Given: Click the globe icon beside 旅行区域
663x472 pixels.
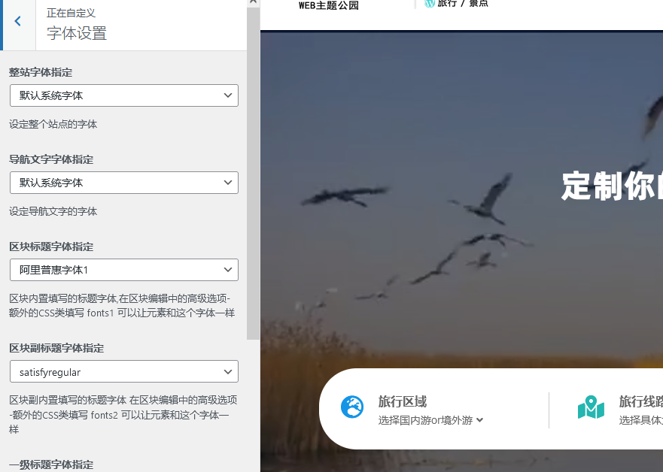Looking at the screenshot, I should (x=351, y=408).
